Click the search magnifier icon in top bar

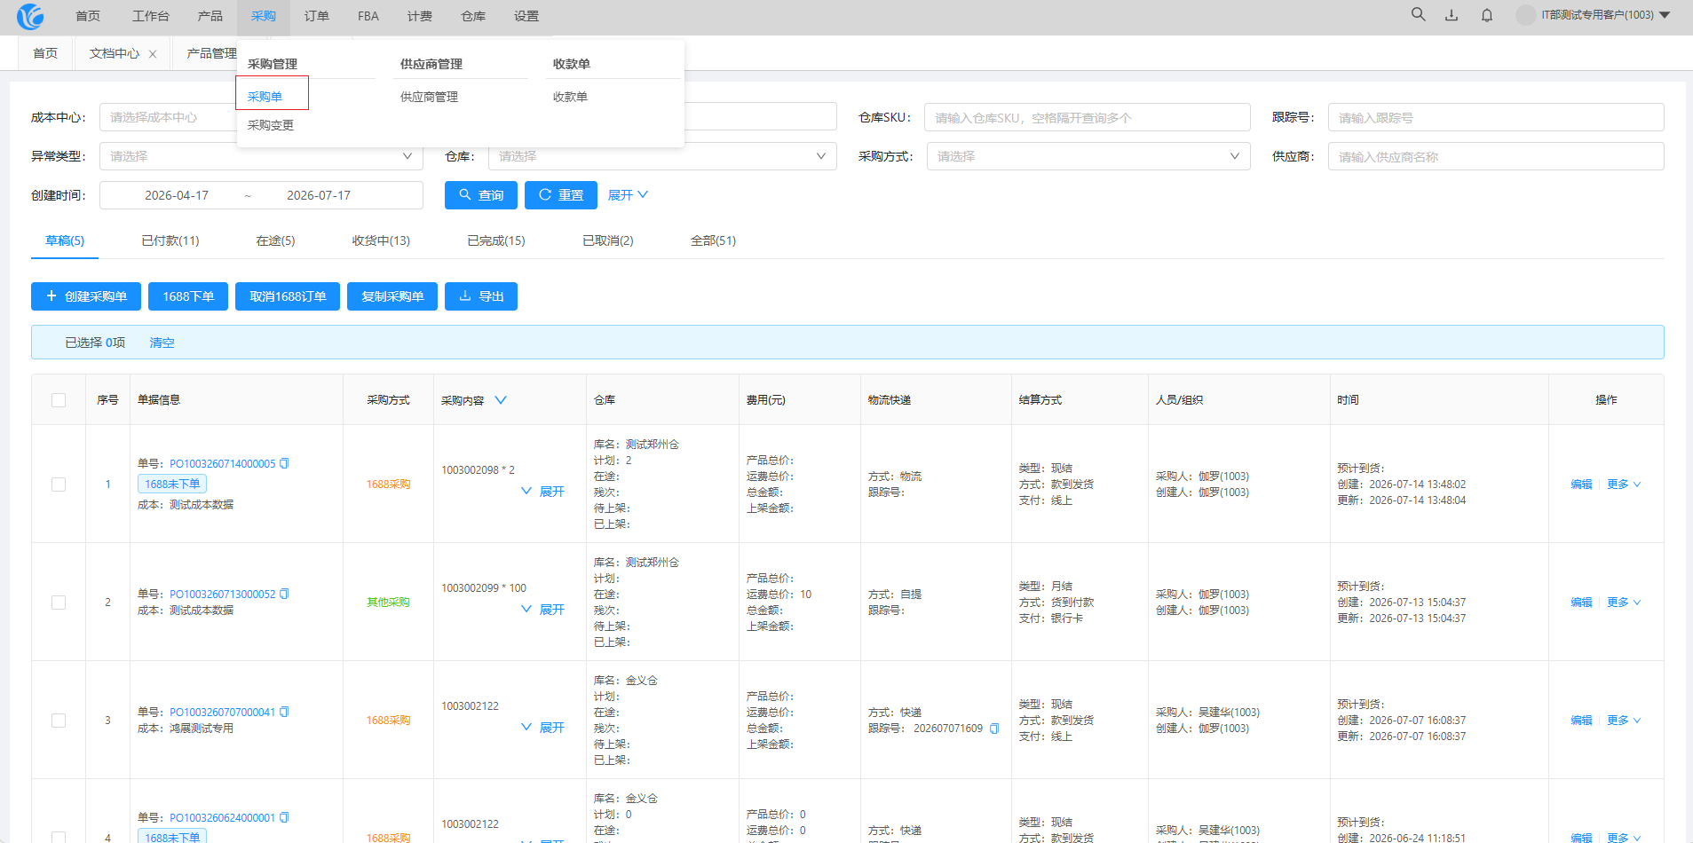tap(1418, 15)
